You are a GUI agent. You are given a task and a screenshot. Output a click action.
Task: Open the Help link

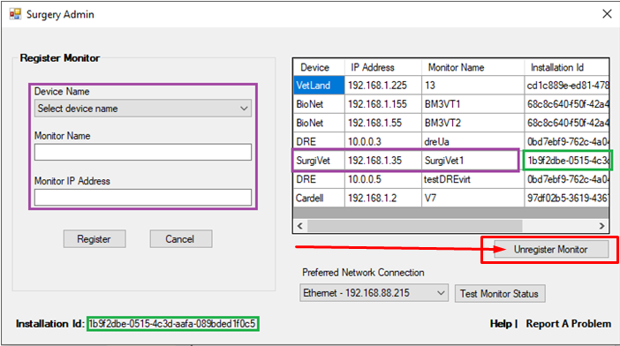pyautogui.click(x=501, y=324)
